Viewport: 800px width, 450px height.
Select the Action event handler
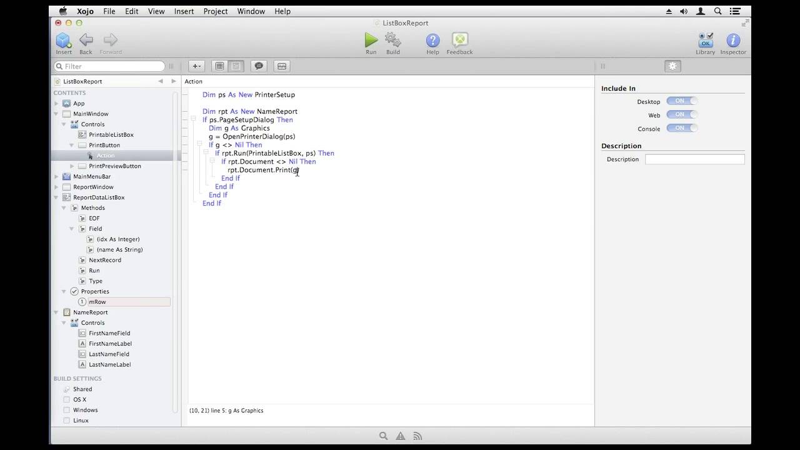(x=106, y=156)
